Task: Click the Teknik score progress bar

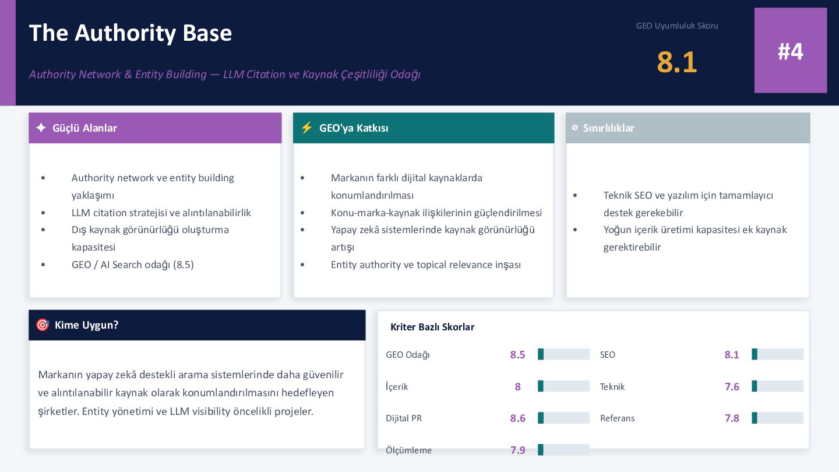Action: point(777,386)
